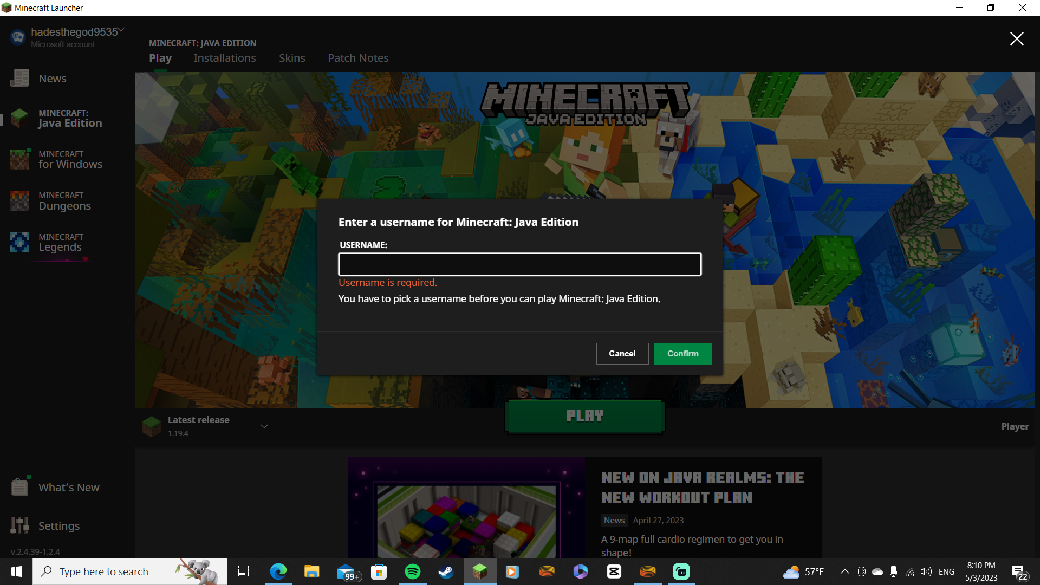This screenshot has height=585, width=1040.
Task: Expand the Latest release version selector
Action: point(264,426)
